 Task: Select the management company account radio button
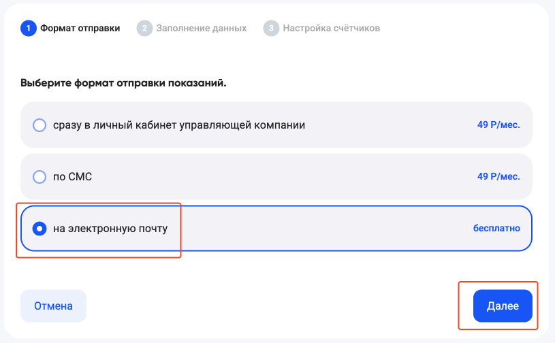coord(39,125)
